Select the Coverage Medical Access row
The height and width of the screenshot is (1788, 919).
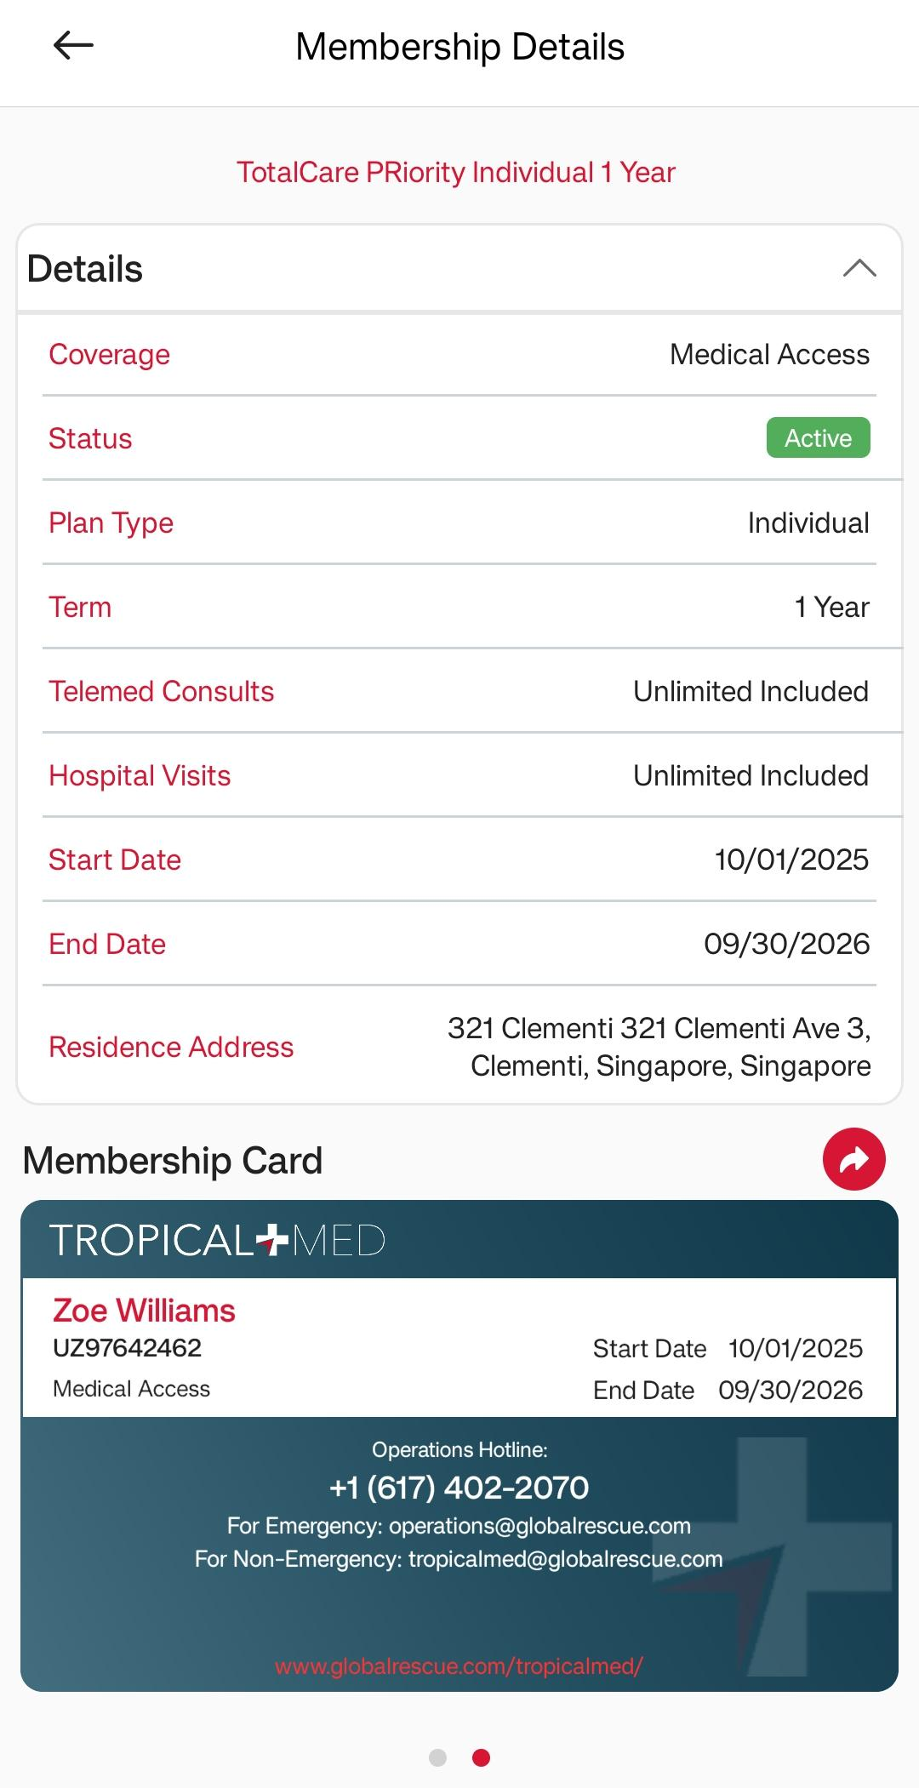coord(459,354)
